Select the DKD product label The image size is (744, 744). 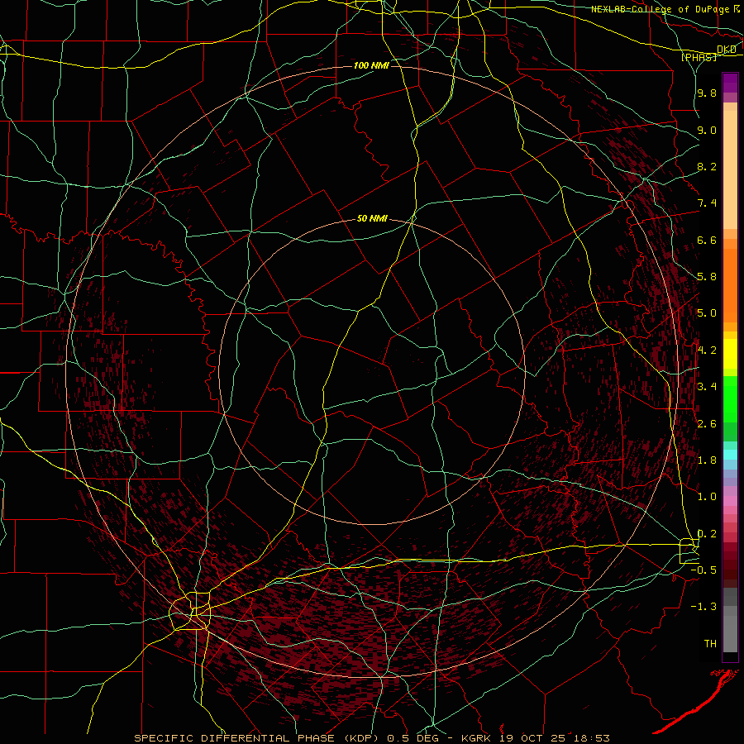pyautogui.click(x=727, y=49)
